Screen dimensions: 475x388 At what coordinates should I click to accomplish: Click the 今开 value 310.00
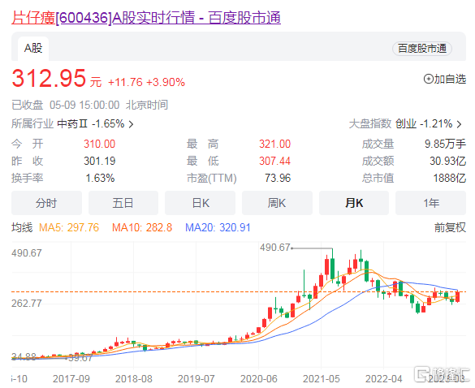tap(100, 144)
